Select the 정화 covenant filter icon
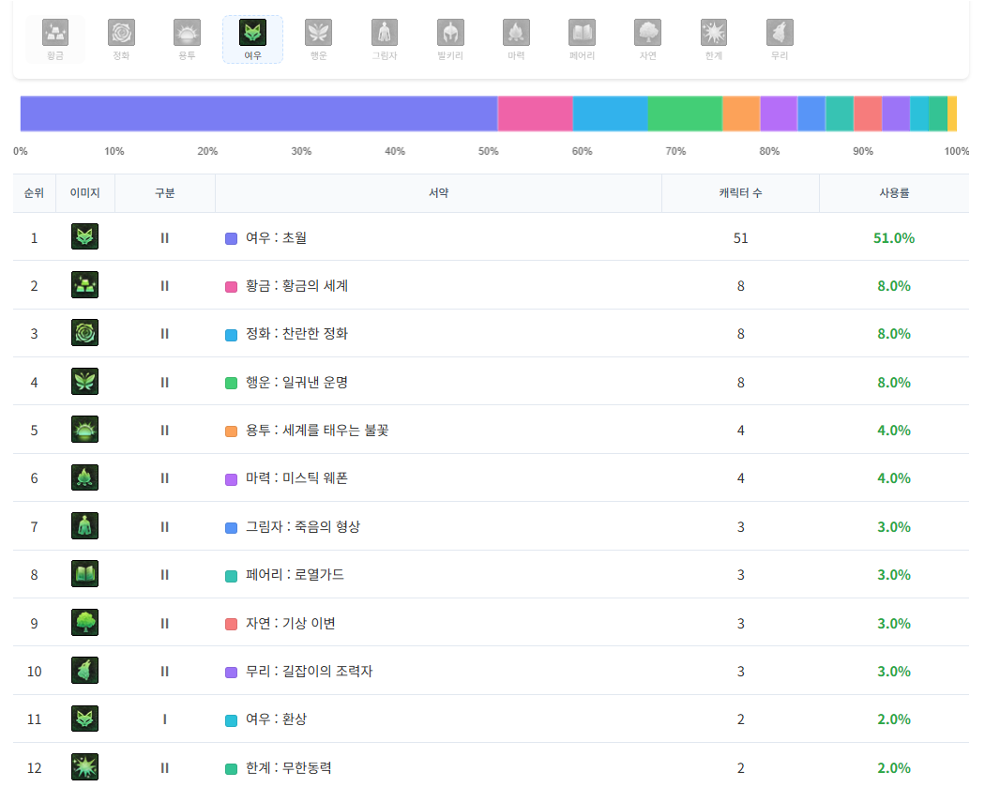The width and height of the screenshot is (985, 787). click(x=121, y=33)
